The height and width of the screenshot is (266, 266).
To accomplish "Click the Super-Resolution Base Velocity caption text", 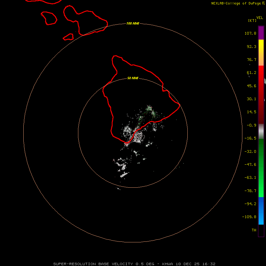I will tap(134, 264).
